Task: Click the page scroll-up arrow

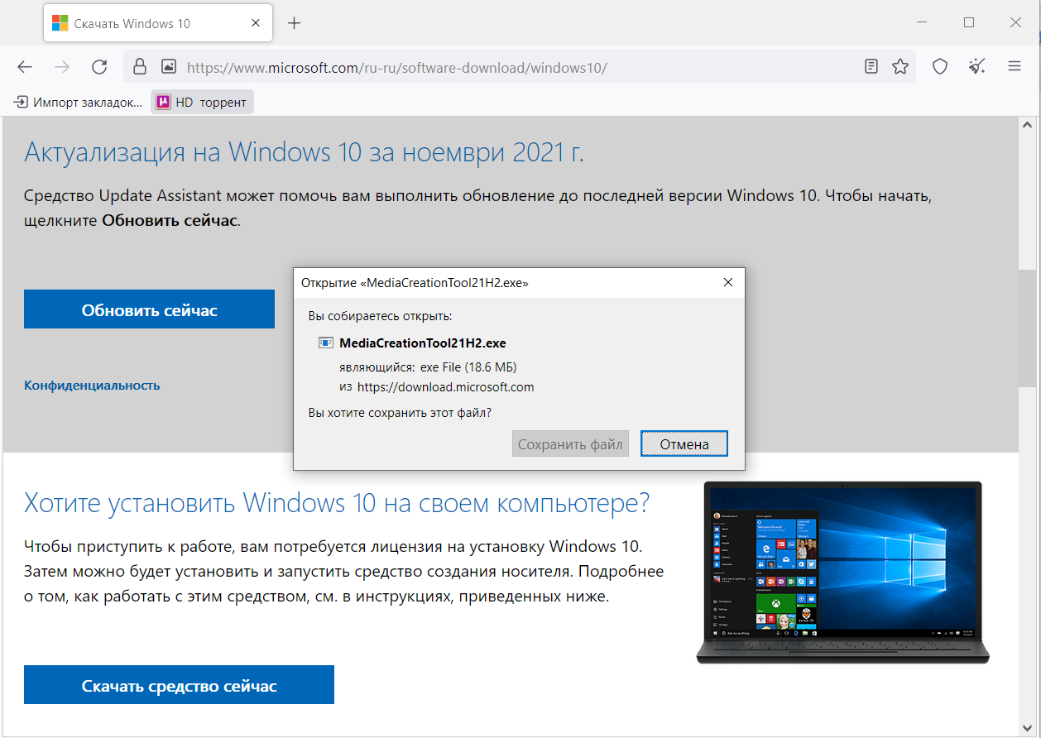Action: [x=1027, y=125]
